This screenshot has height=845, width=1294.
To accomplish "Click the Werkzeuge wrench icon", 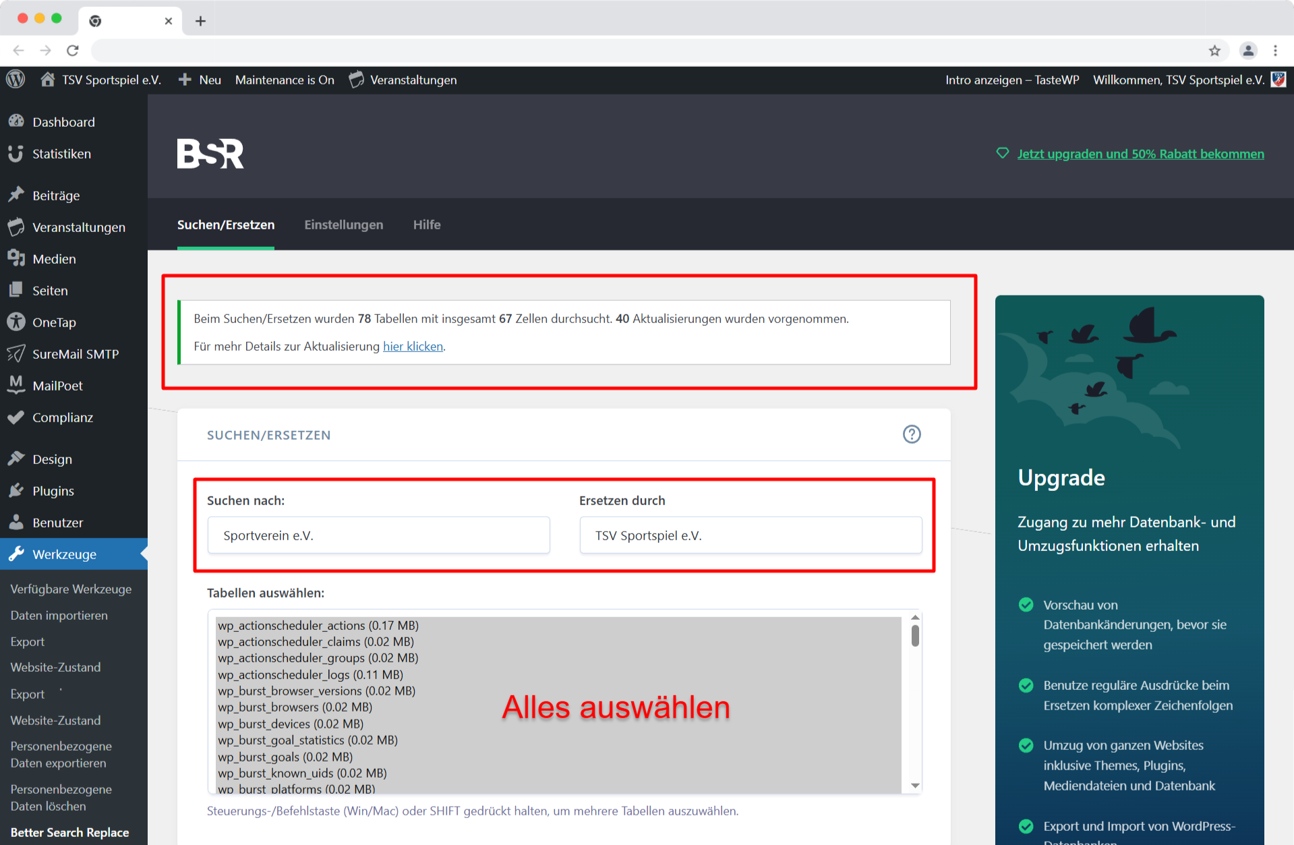I will (x=16, y=554).
